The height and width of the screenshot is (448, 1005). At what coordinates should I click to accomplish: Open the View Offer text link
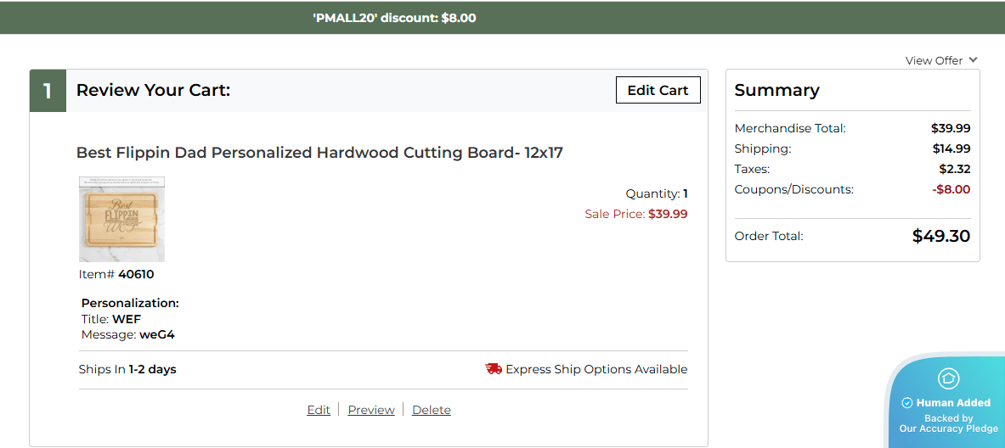point(934,60)
